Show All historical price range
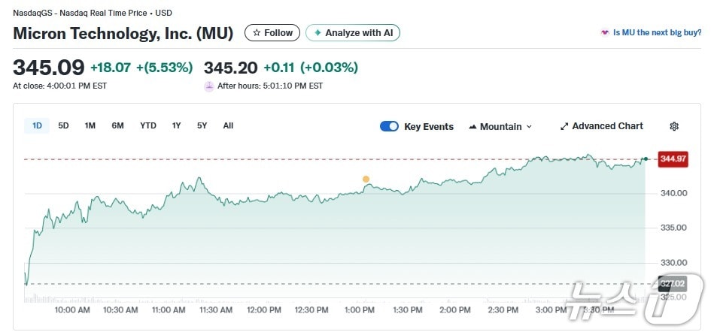This screenshot has height=335, width=714. tap(228, 125)
